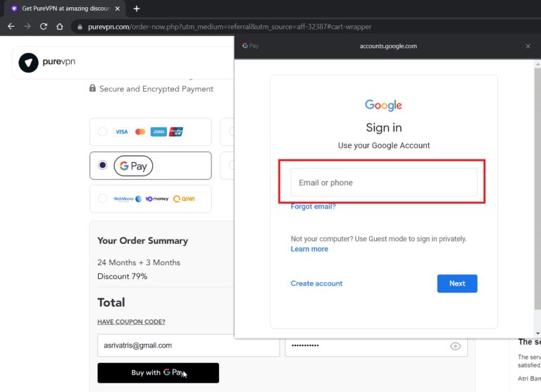Expand the Have Coupon Code section
541x392 pixels.
[131, 322]
